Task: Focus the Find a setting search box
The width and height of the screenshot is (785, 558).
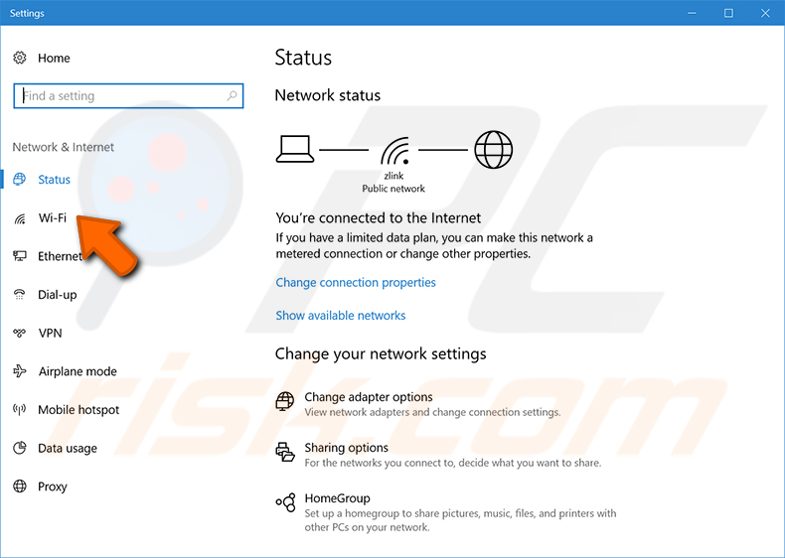Action: [128, 95]
